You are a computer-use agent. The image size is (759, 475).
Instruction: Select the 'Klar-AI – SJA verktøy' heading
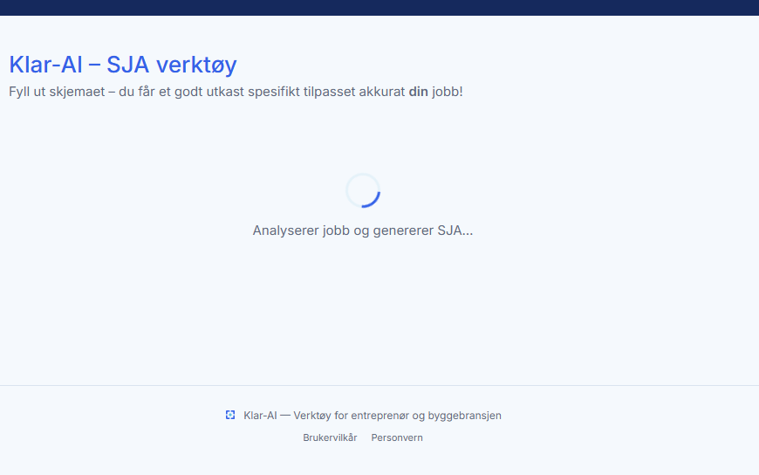click(x=123, y=65)
